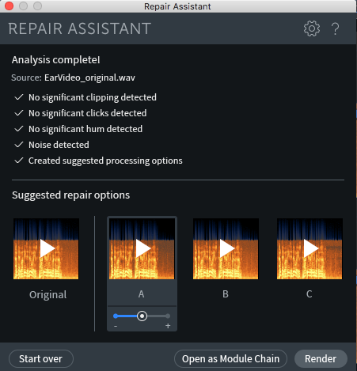
Task: Click the source filename EarVideo_original.wav
Action: [x=89, y=78]
